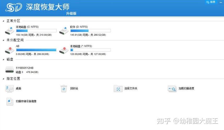Choose the unallocated local disk (*: NTFS) icon
Image resolution: width=224 pixels, height=130 pixels.
(x=64, y=50)
